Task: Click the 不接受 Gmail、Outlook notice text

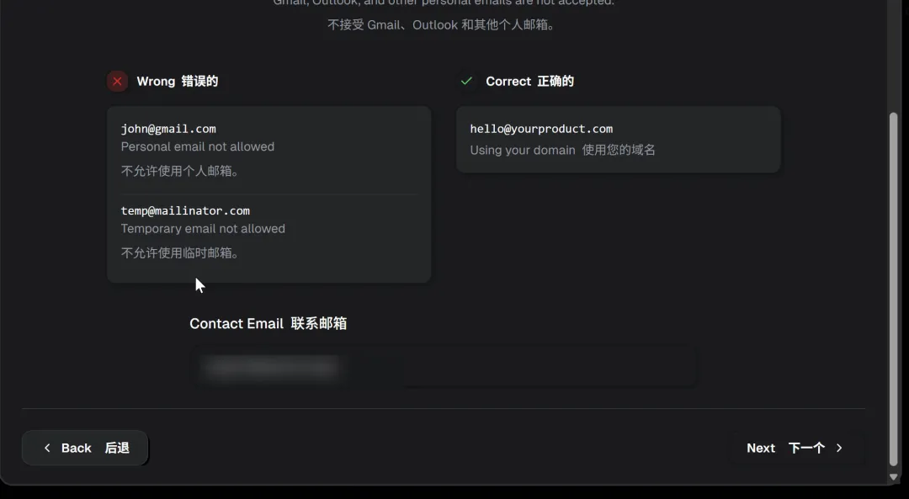Action: click(440, 25)
